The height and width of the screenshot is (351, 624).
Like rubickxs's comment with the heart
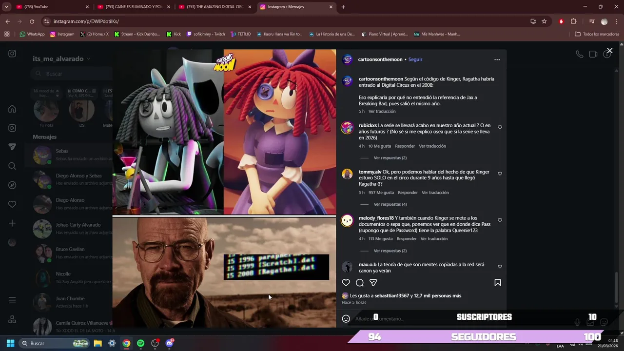pyautogui.click(x=500, y=127)
